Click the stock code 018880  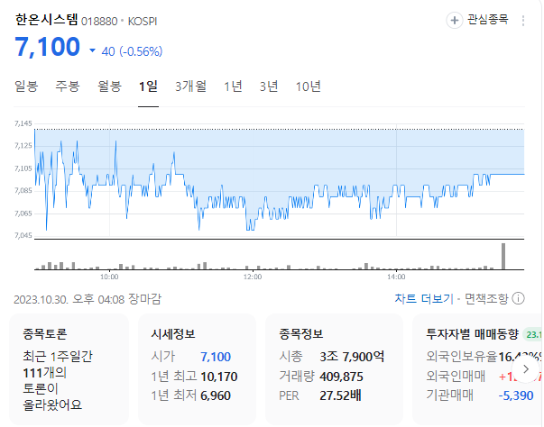coord(99,22)
